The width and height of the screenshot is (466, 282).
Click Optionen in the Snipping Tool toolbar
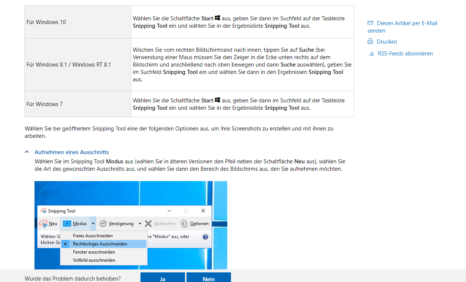click(x=194, y=224)
